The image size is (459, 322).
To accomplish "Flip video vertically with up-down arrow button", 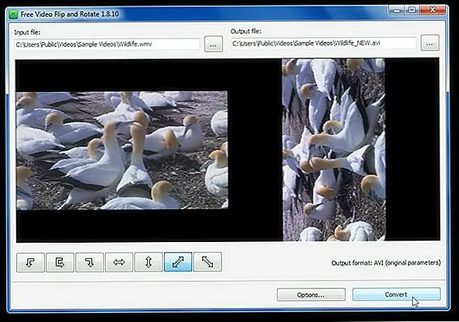I will coord(148,263).
